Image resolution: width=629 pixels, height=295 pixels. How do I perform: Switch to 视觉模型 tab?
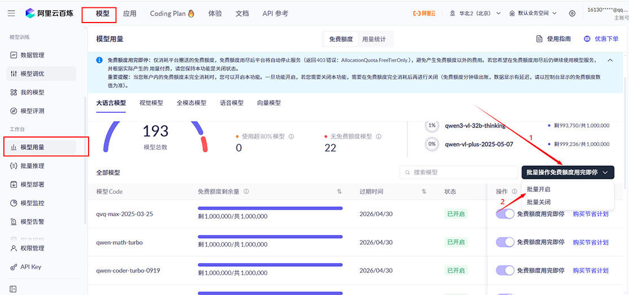(x=151, y=103)
